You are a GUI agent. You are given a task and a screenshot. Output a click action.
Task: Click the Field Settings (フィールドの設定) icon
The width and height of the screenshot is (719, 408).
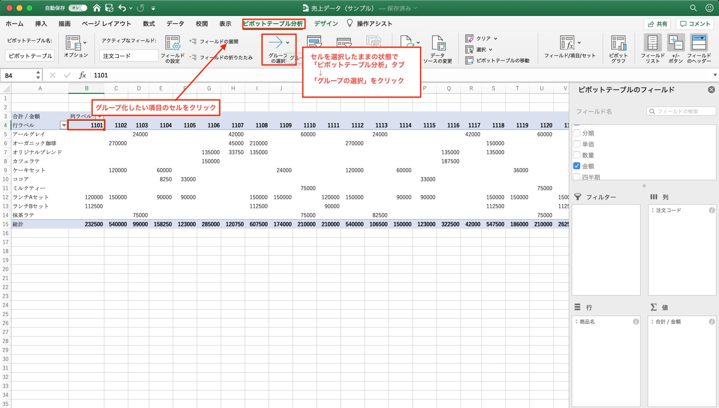coord(172,43)
